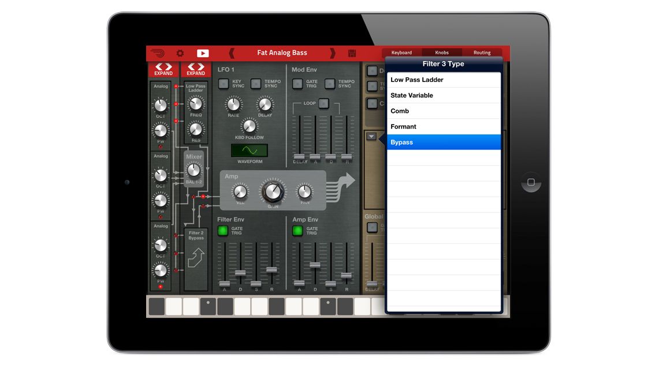Toggle LOOP in the Mod Env section
The width and height of the screenshot is (655, 368).
[x=323, y=103]
